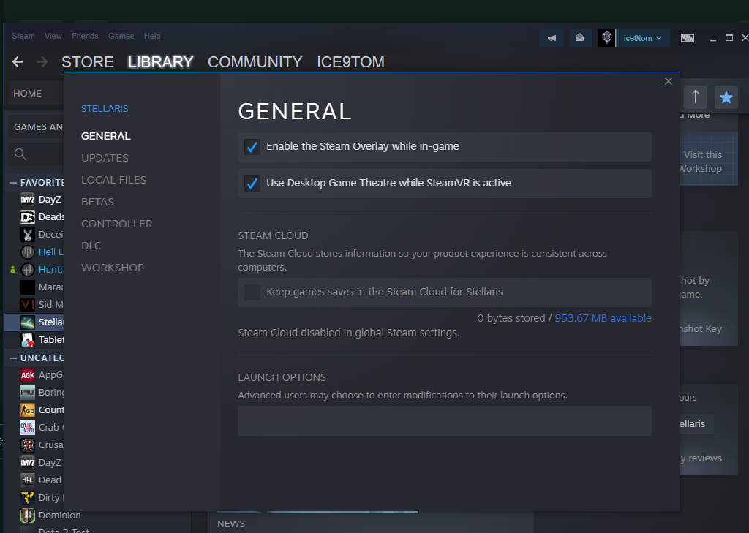749x533 pixels.
Task: Click the library search field
Action: click(36, 154)
